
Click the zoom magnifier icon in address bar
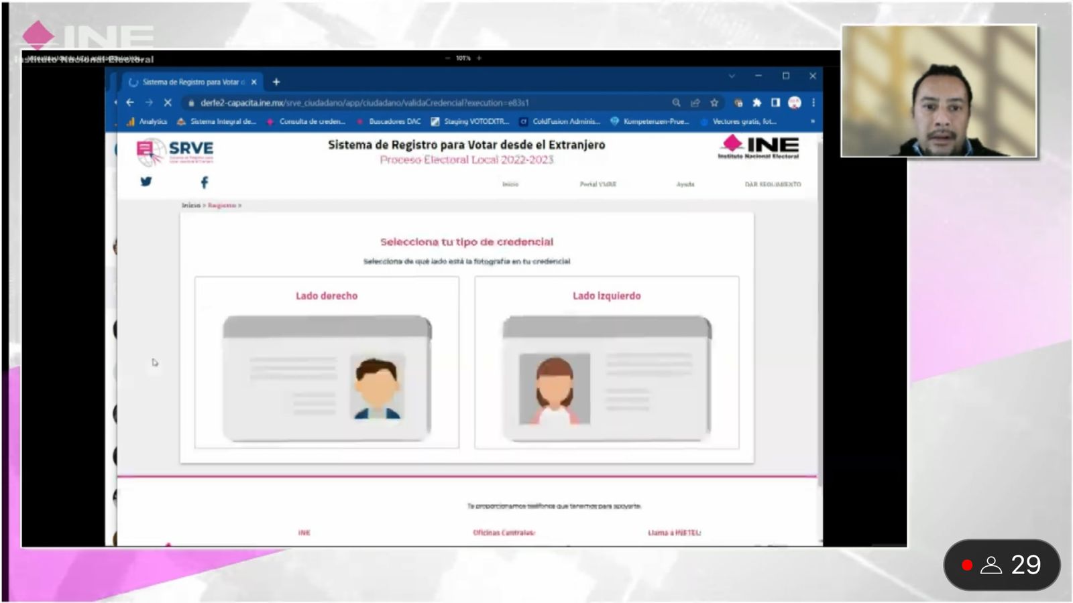(x=676, y=103)
